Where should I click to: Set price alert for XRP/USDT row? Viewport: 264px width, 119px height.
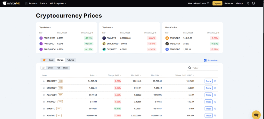coord(215,102)
